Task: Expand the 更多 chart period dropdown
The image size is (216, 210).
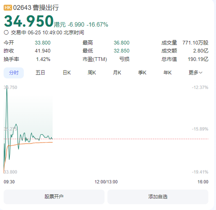Action: (x=195, y=72)
